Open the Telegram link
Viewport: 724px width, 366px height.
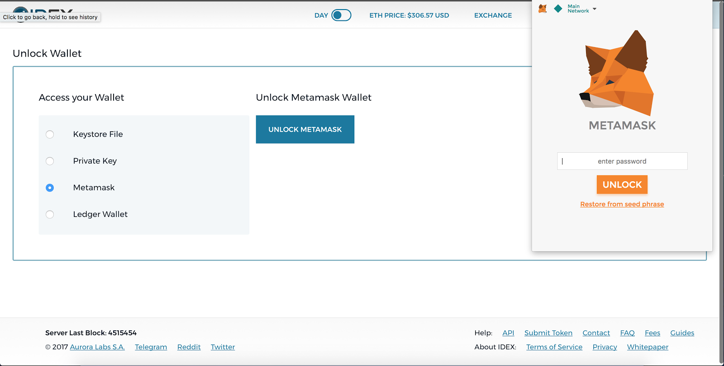coord(151,347)
